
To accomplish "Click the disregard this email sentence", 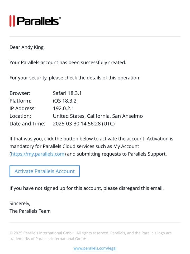I will (87, 188).
